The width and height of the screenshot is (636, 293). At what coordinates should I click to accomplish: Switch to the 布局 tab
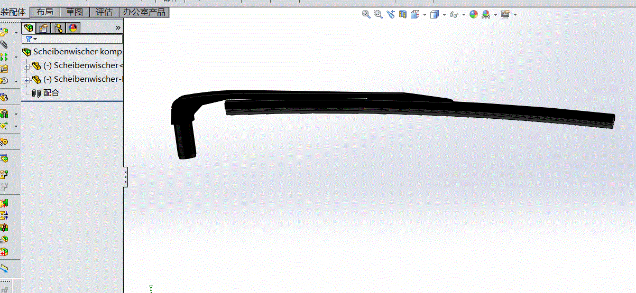(x=45, y=12)
